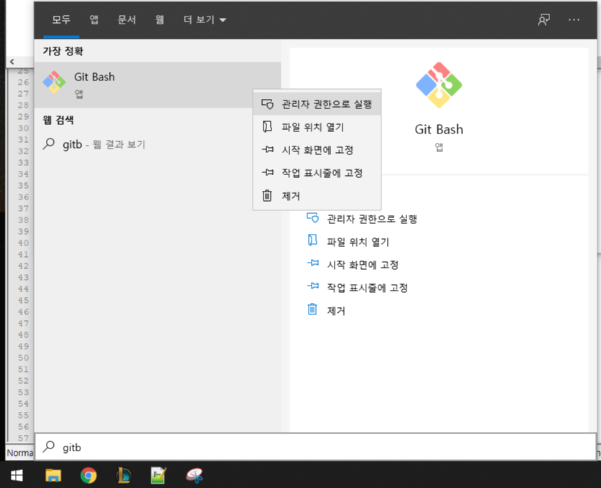Click pin icon next to preview '시작 화면에 고정'
601x488 pixels.
(313, 263)
